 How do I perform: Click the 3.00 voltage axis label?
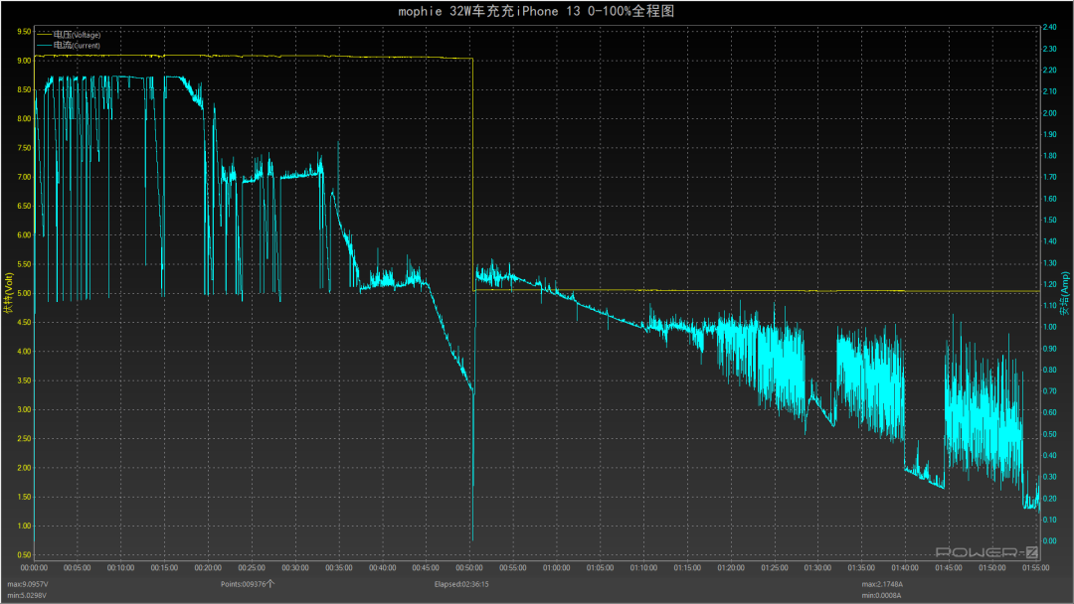pyautogui.click(x=23, y=409)
